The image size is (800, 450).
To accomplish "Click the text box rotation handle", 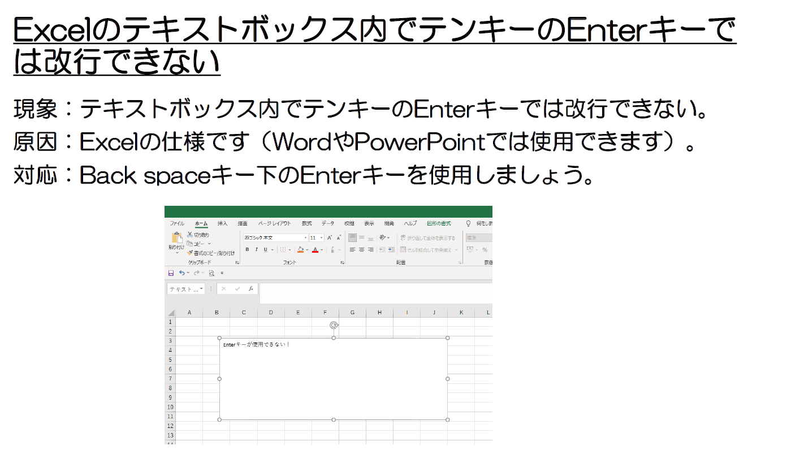I will [x=334, y=325].
